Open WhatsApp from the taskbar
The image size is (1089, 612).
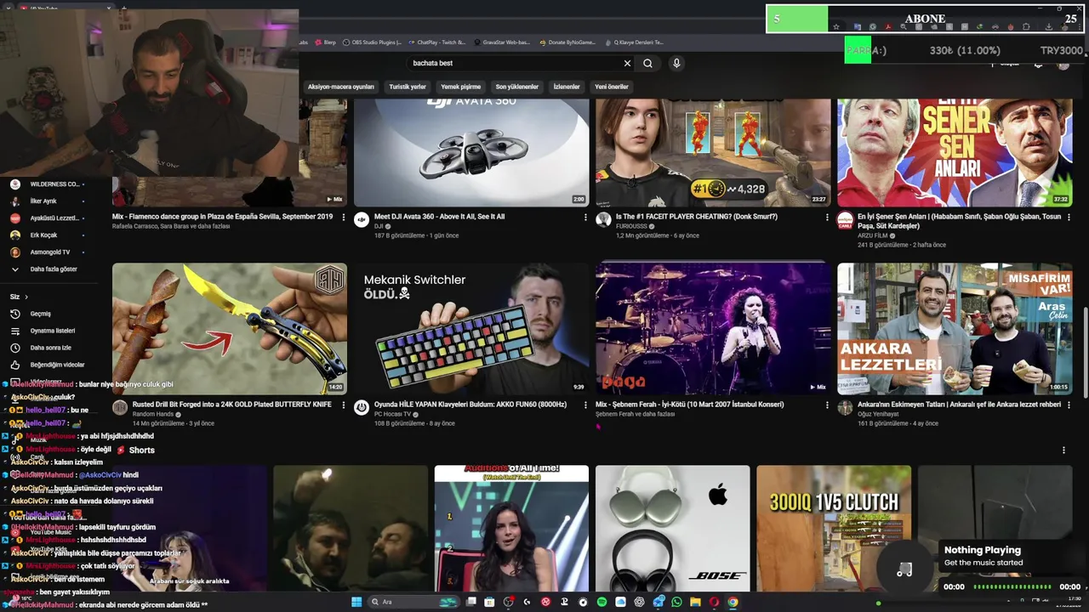click(676, 602)
